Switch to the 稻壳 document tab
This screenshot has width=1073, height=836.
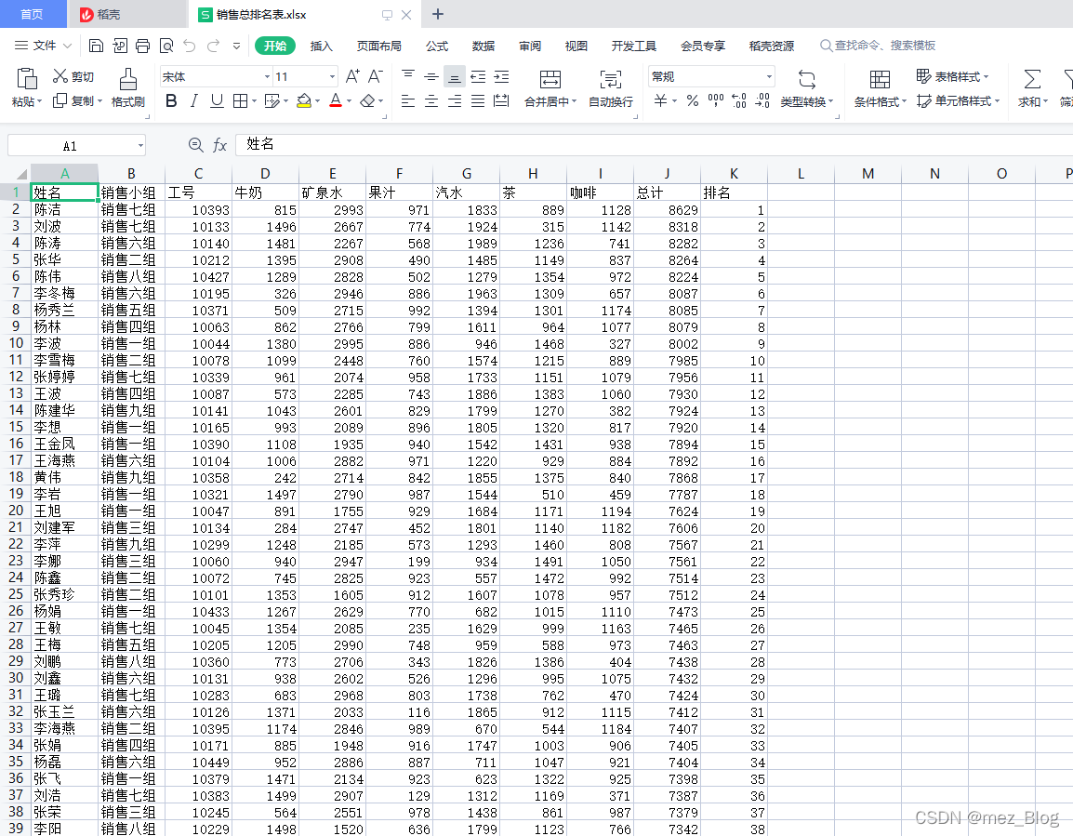(126, 14)
